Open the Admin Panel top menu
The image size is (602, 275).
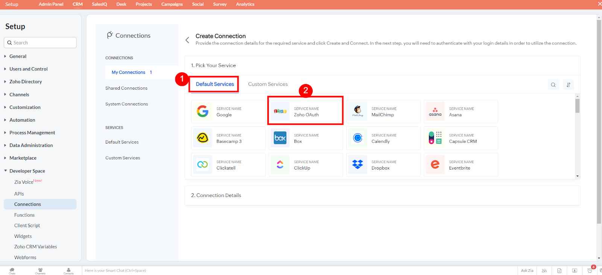point(51,4)
